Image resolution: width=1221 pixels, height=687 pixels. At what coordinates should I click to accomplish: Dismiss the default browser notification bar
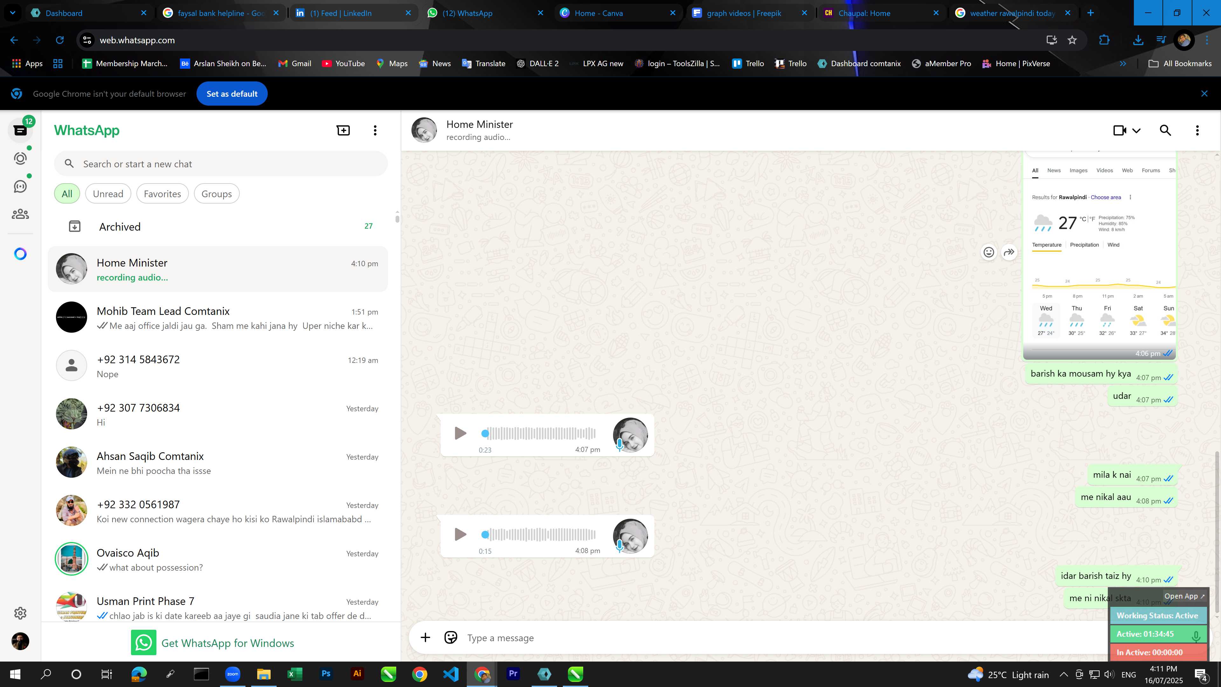click(x=1204, y=94)
